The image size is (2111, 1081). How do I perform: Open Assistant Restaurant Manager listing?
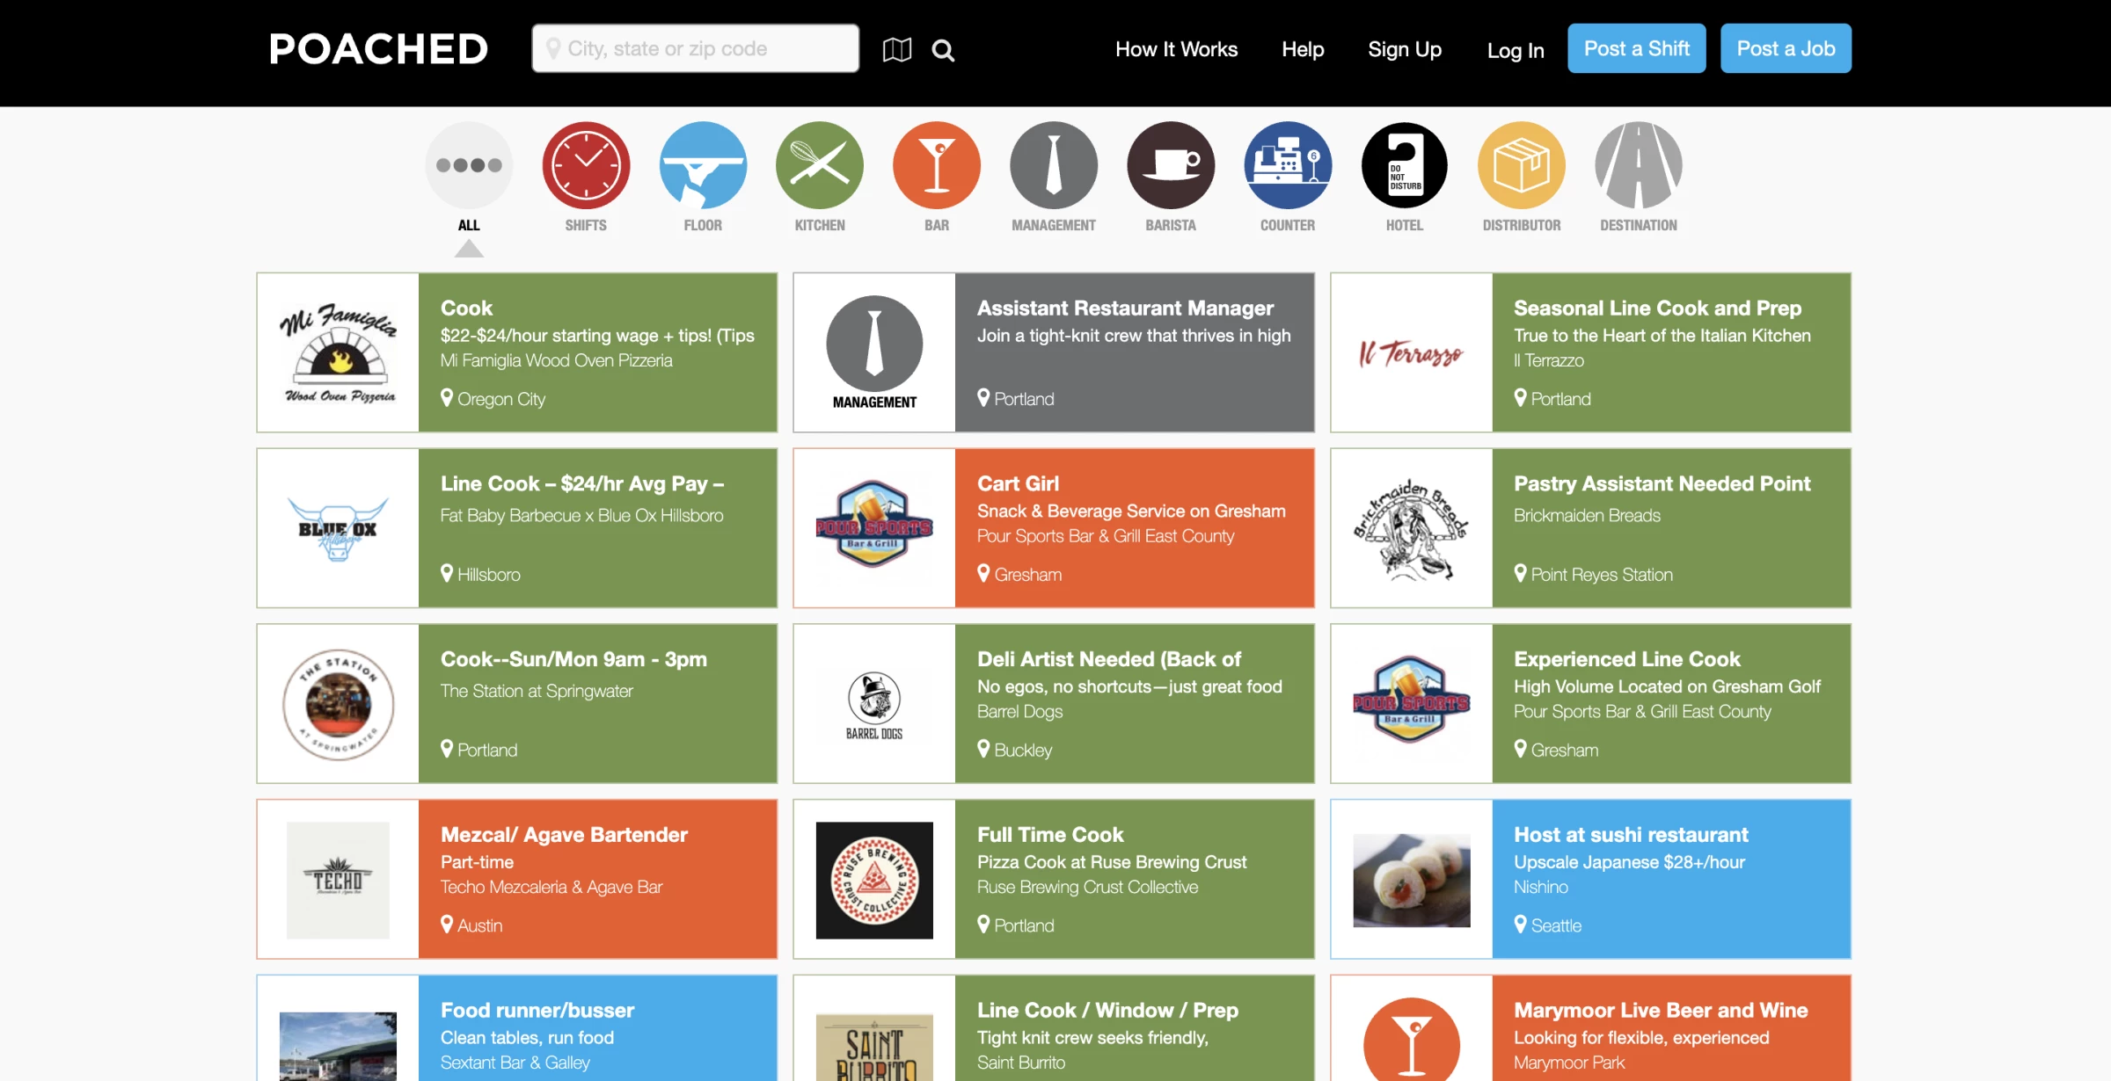pyautogui.click(x=1125, y=308)
